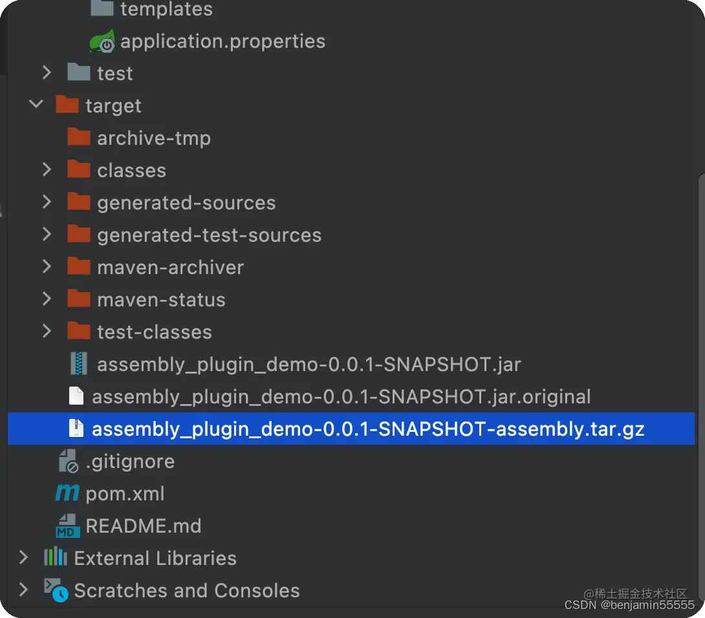Click the maven-archiver folder icon
This screenshot has height=618, width=705.
(79, 266)
